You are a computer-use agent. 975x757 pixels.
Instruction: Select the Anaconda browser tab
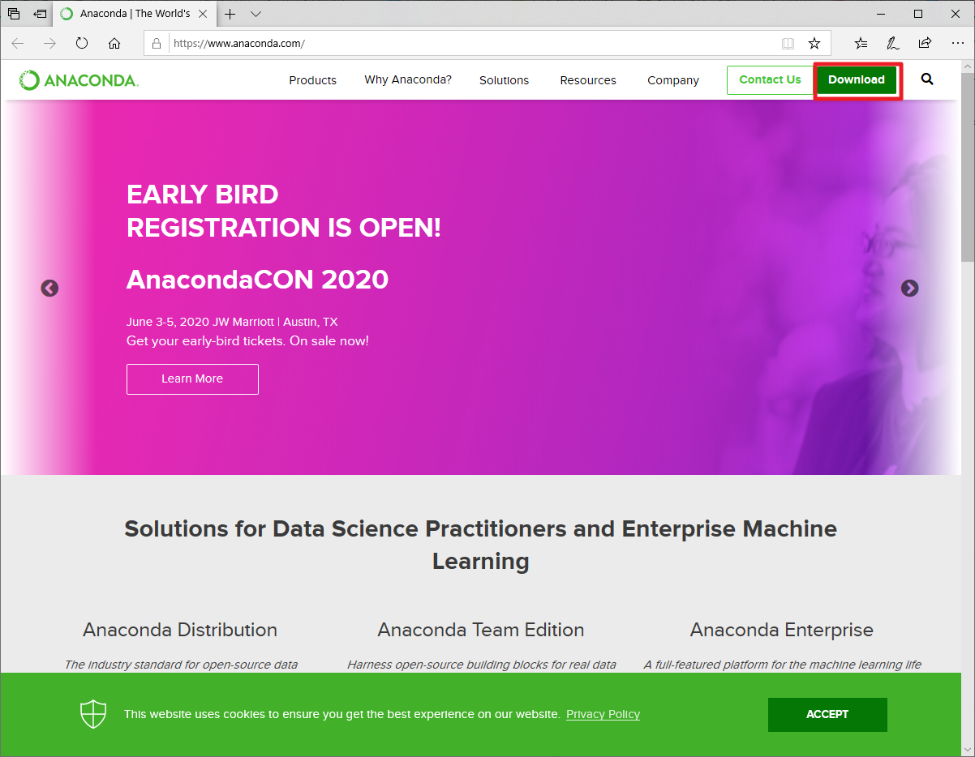coord(135,14)
